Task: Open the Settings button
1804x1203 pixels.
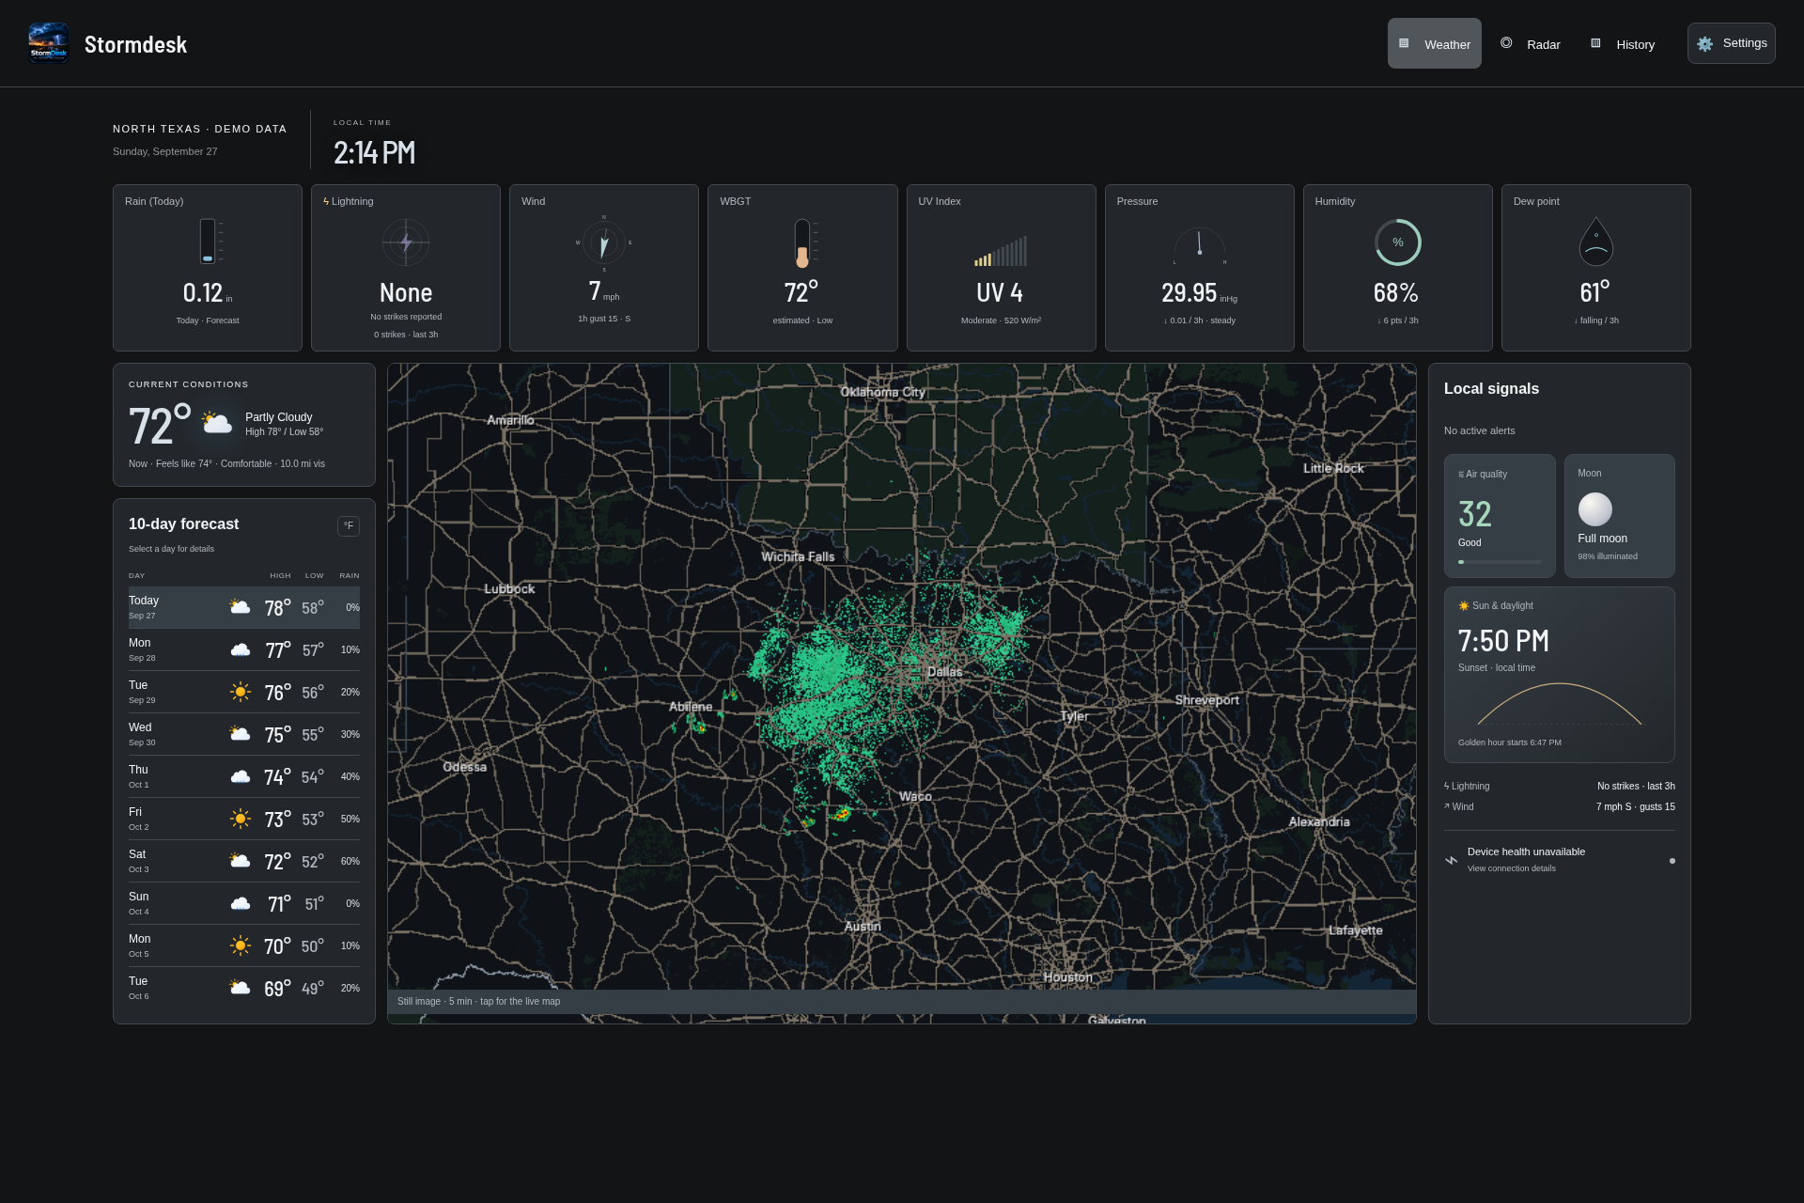Action: tap(1732, 43)
